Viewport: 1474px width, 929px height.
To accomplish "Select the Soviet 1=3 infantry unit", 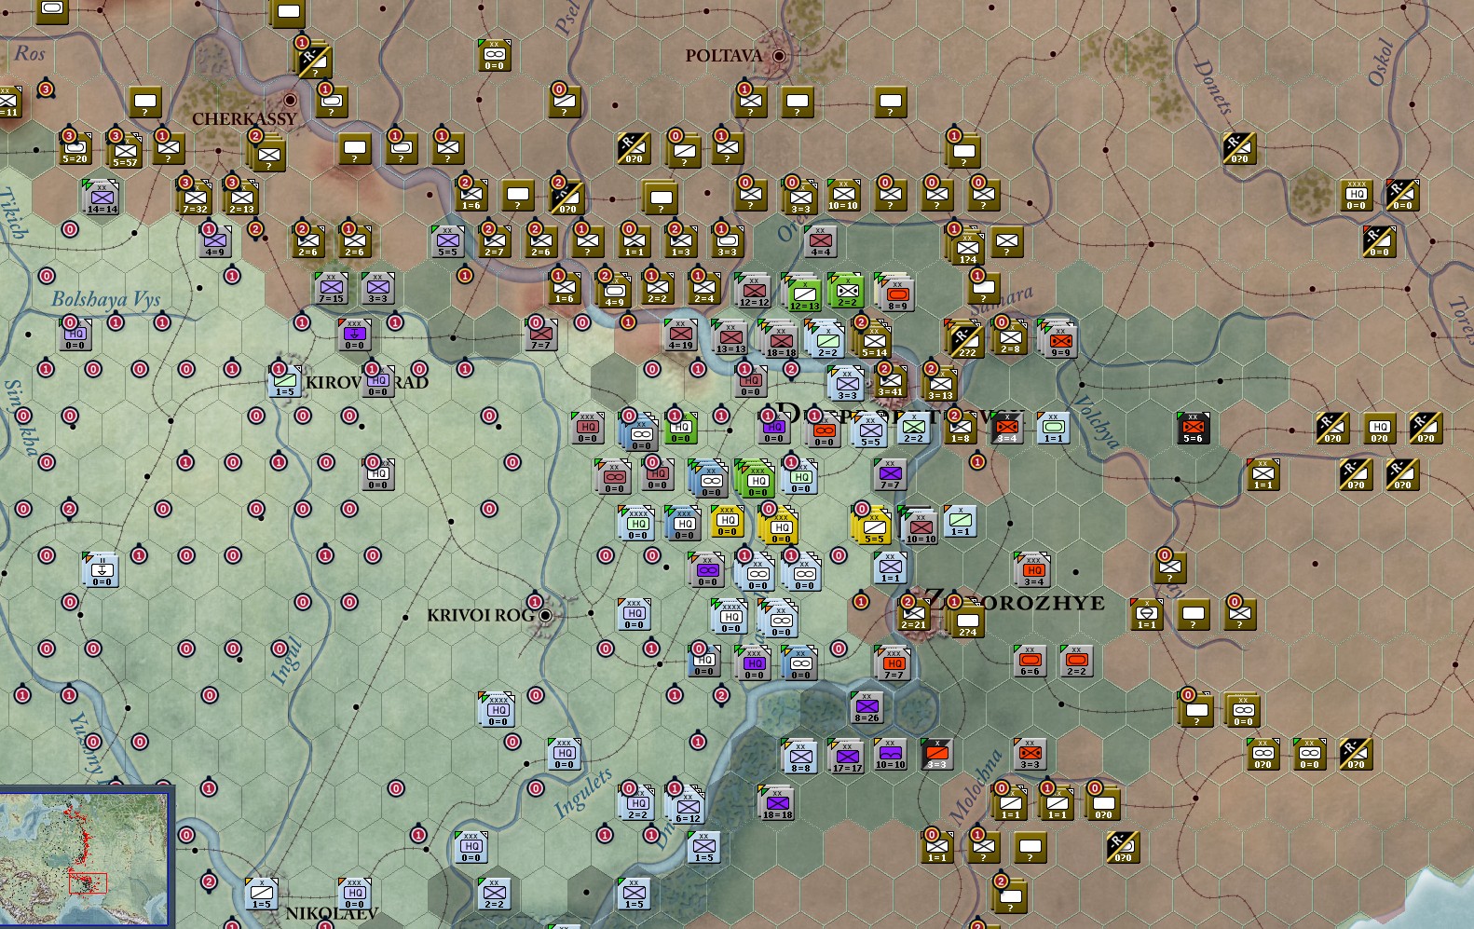I will point(680,241).
